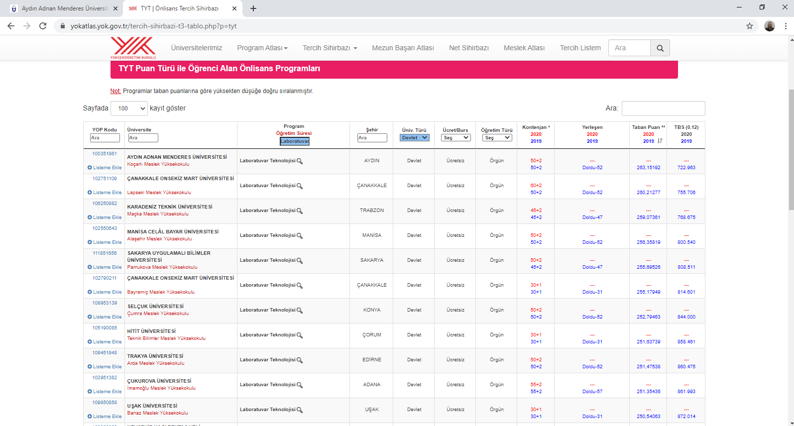Open the Üniv. Türü Devlet filter dropdown
Screen dimensions: 794x426
[x=414, y=138]
